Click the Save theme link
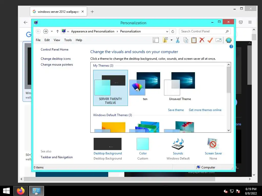The width and height of the screenshot is (262, 196). 176,110
